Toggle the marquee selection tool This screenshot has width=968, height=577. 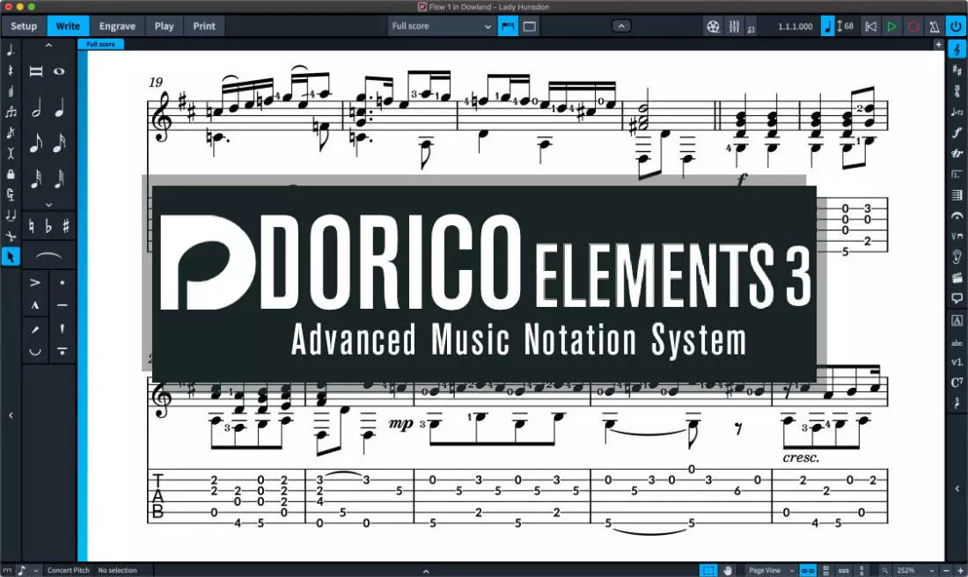tap(708, 570)
